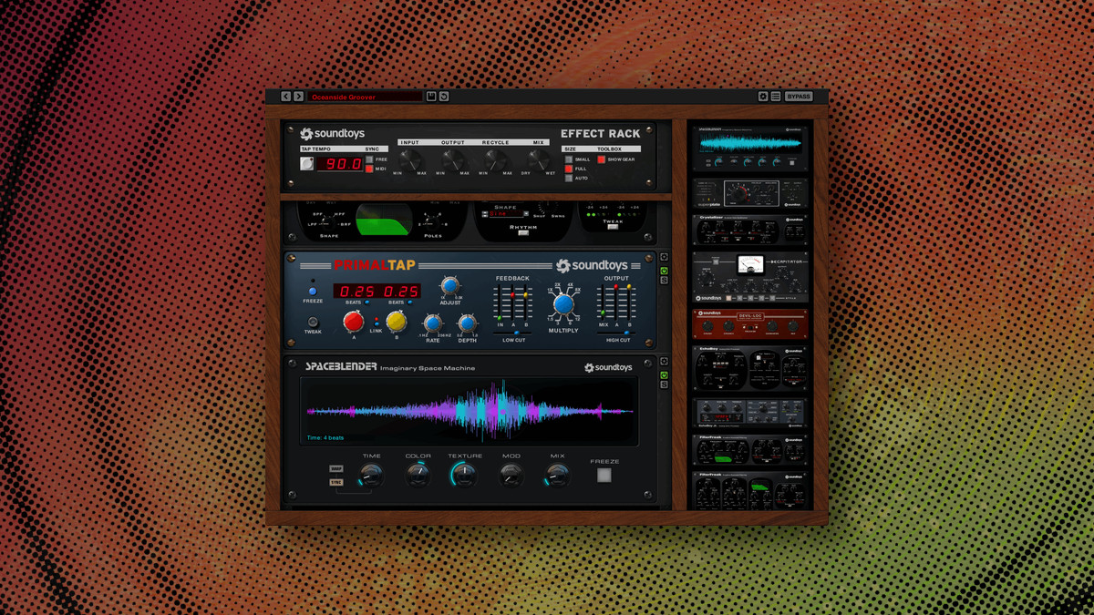Select SMALL rack size
Viewport: 1094px width, 615px height.
(x=569, y=159)
